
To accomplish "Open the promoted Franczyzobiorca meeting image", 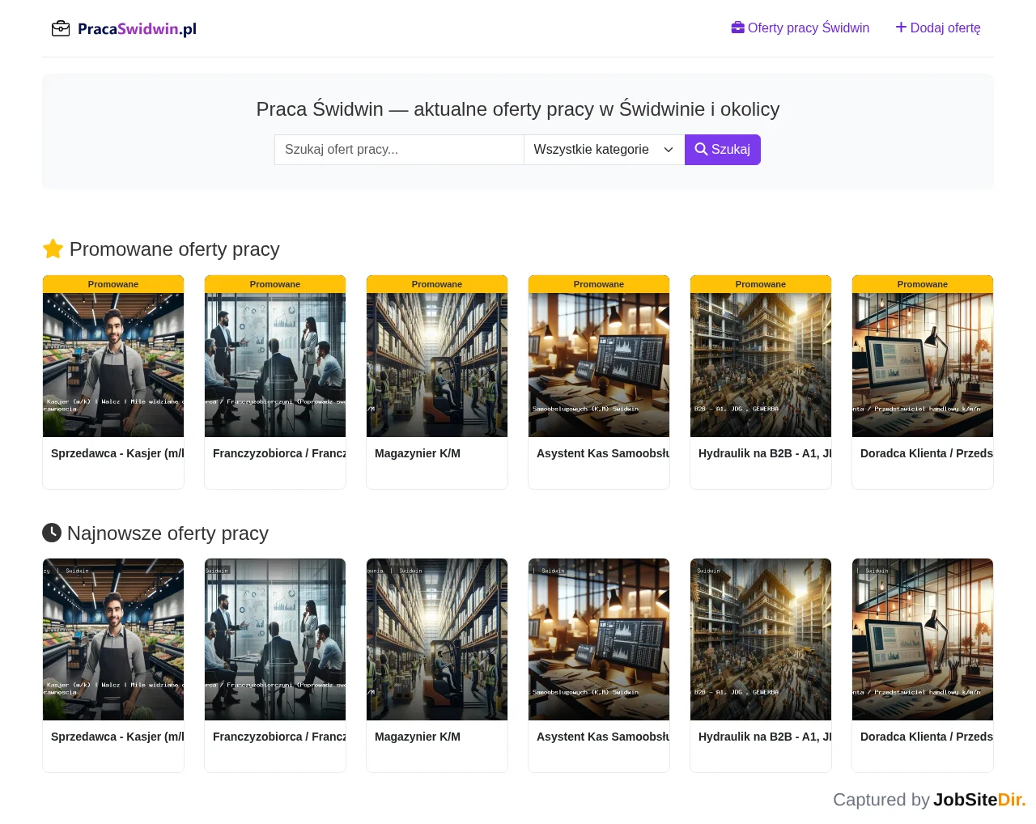I will tap(275, 365).
